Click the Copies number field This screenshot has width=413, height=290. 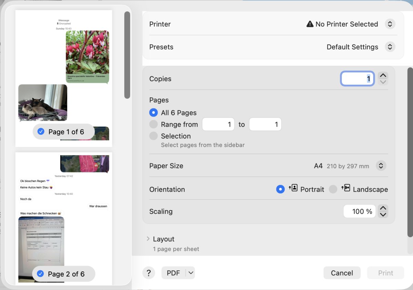click(x=358, y=79)
